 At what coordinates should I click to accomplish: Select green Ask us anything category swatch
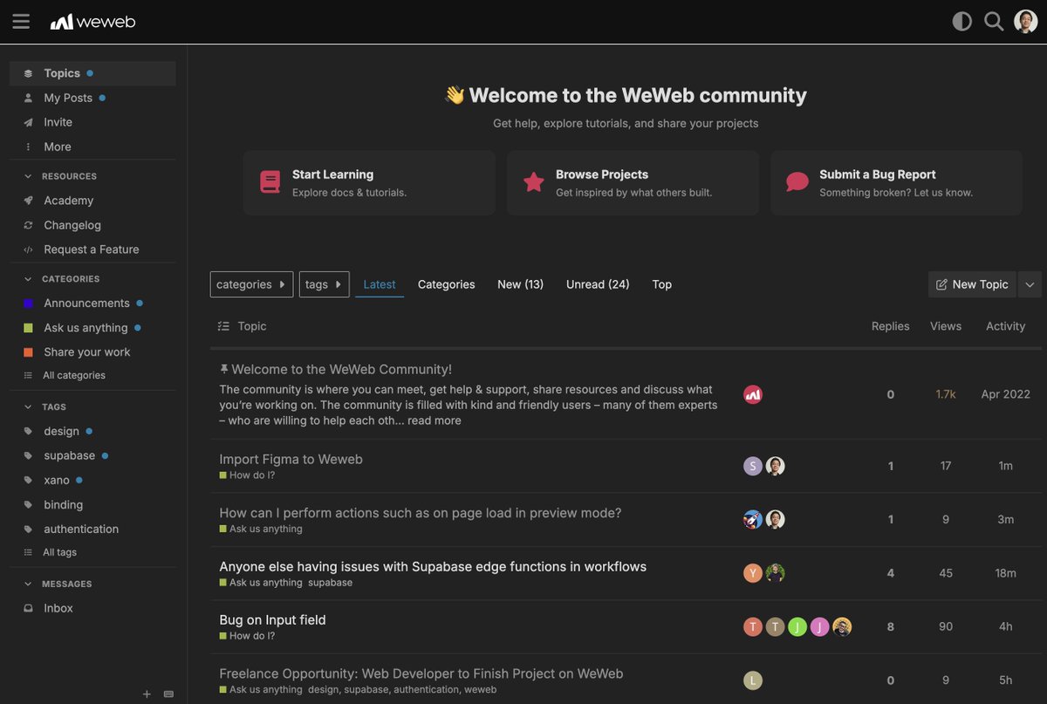(x=28, y=328)
